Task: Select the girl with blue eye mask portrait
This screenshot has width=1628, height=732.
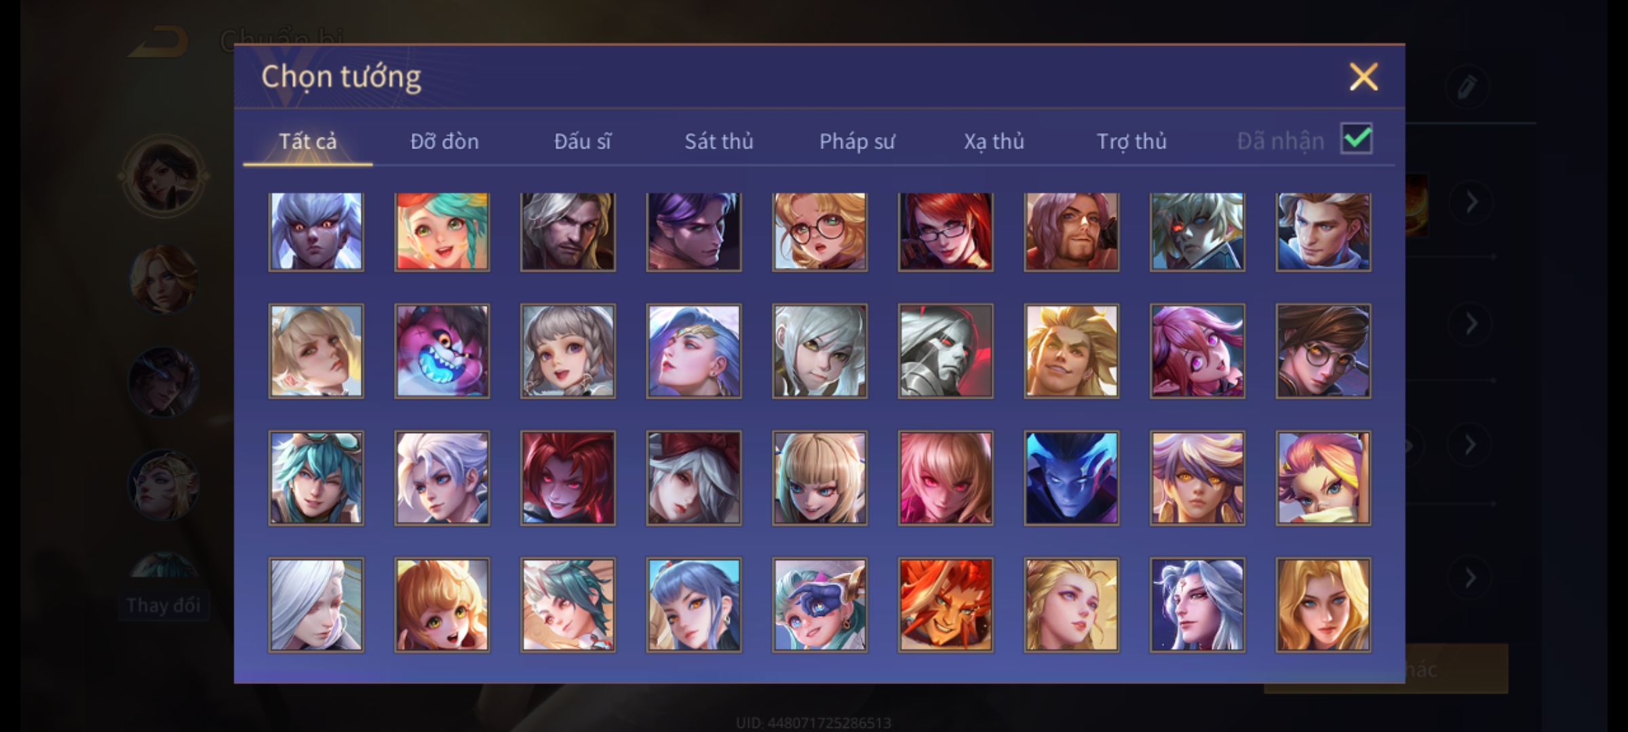Action: tap(819, 605)
